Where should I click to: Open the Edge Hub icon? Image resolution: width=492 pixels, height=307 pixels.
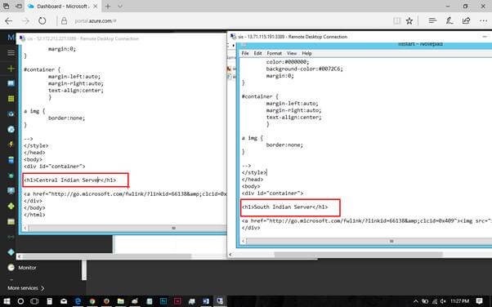click(x=432, y=20)
